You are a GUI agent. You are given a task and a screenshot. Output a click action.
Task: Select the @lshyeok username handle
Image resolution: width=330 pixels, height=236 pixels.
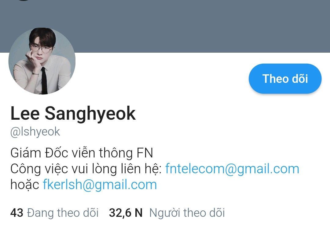point(35,132)
